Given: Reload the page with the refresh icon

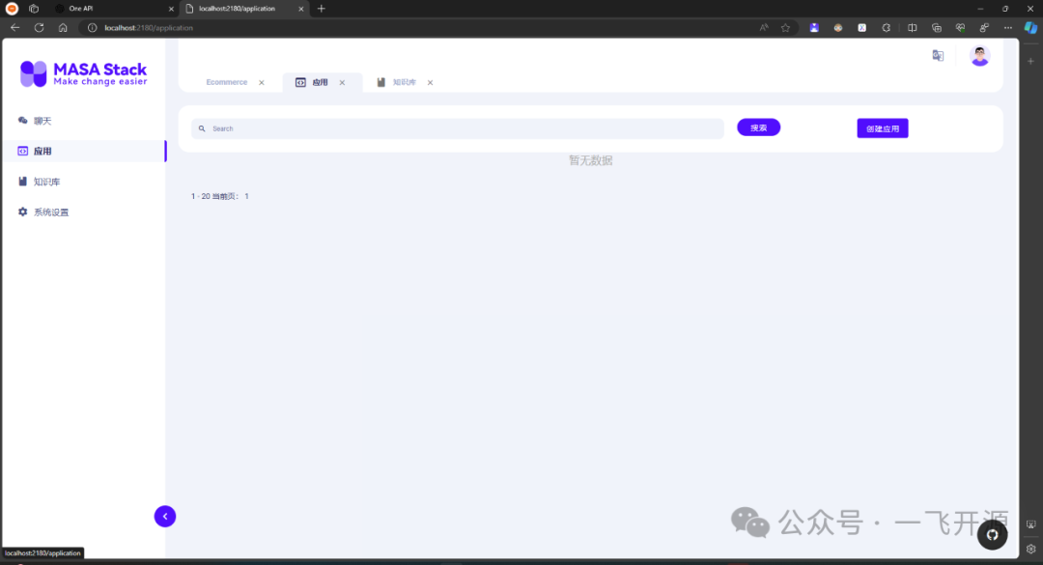Looking at the screenshot, I should coord(40,28).
